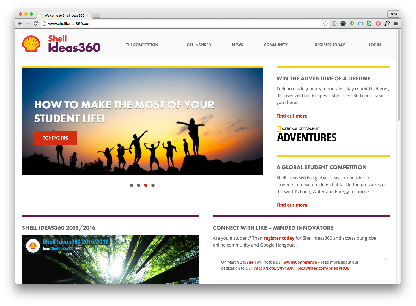Click the from Shell Ideas360 channel link
This screenshot has width=416, height=306.
point(62,248)
